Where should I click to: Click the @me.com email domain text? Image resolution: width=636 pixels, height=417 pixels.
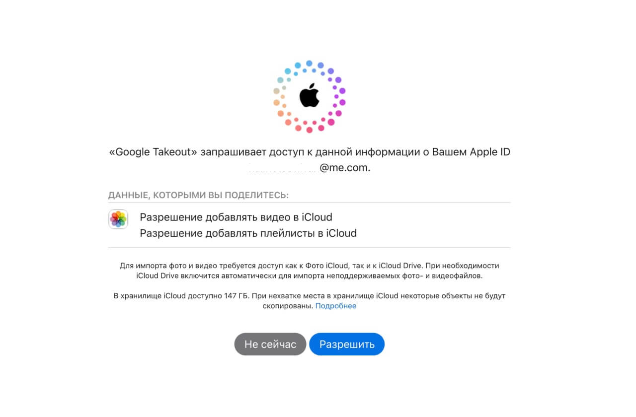click(345, 168)
